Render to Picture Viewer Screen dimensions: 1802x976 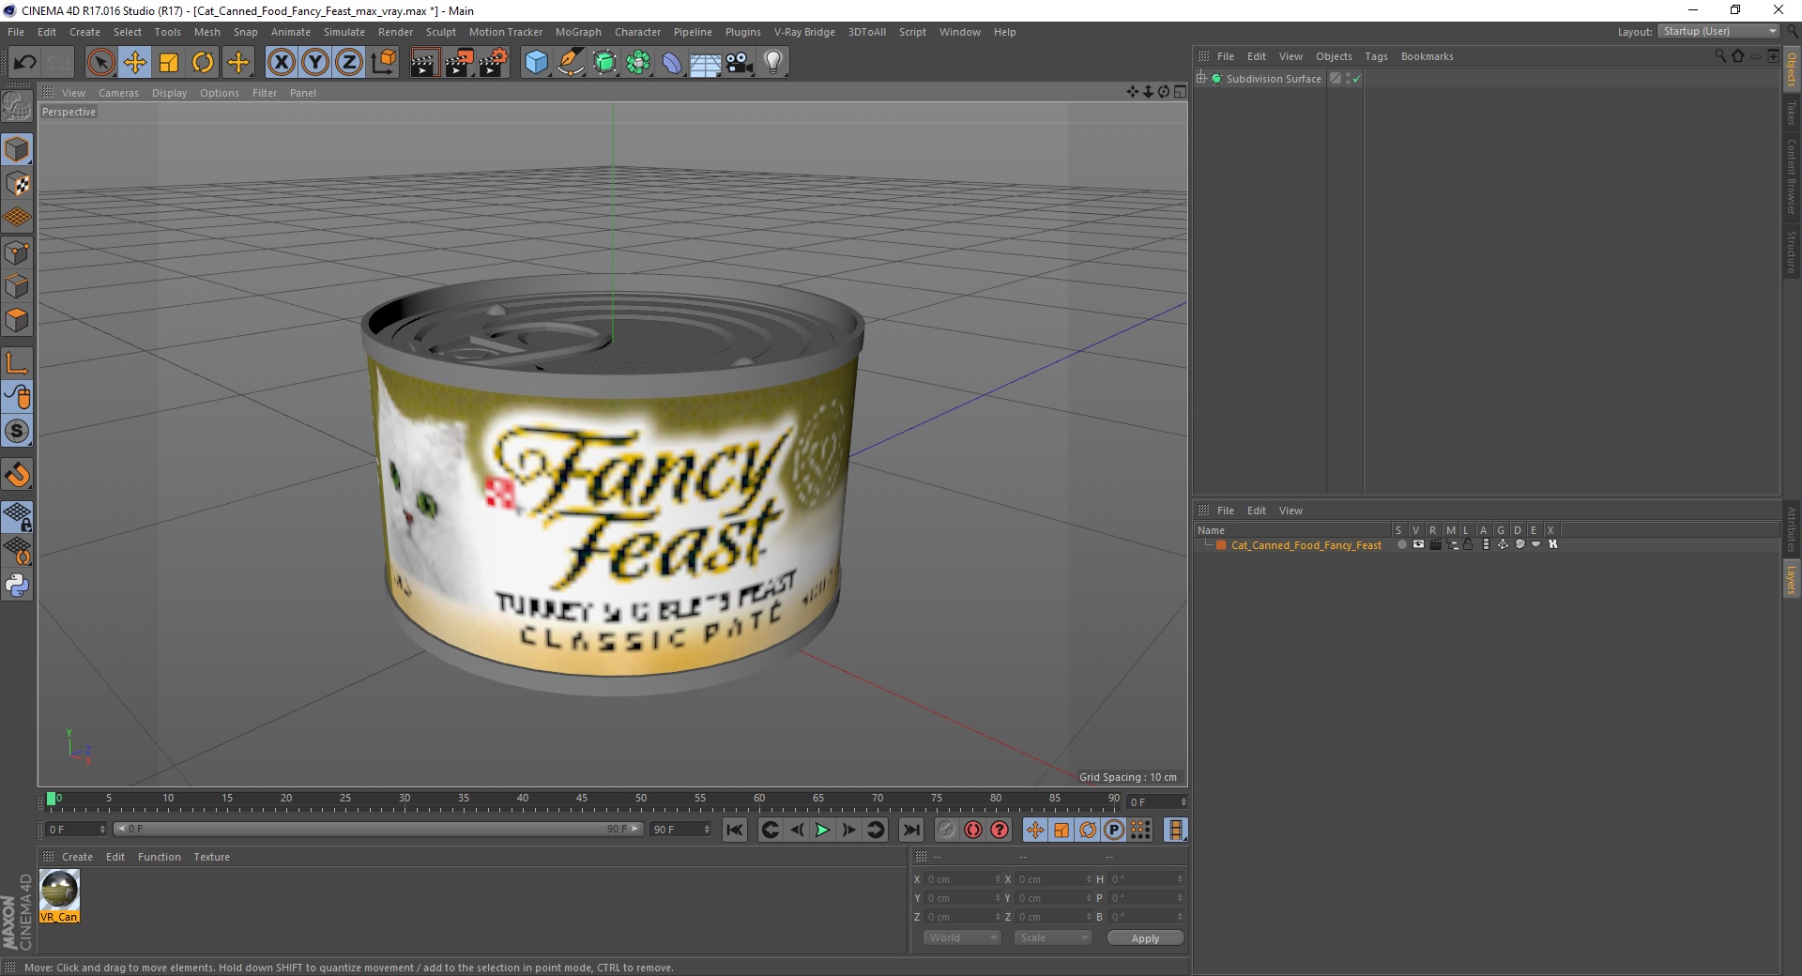click(459, 63)
